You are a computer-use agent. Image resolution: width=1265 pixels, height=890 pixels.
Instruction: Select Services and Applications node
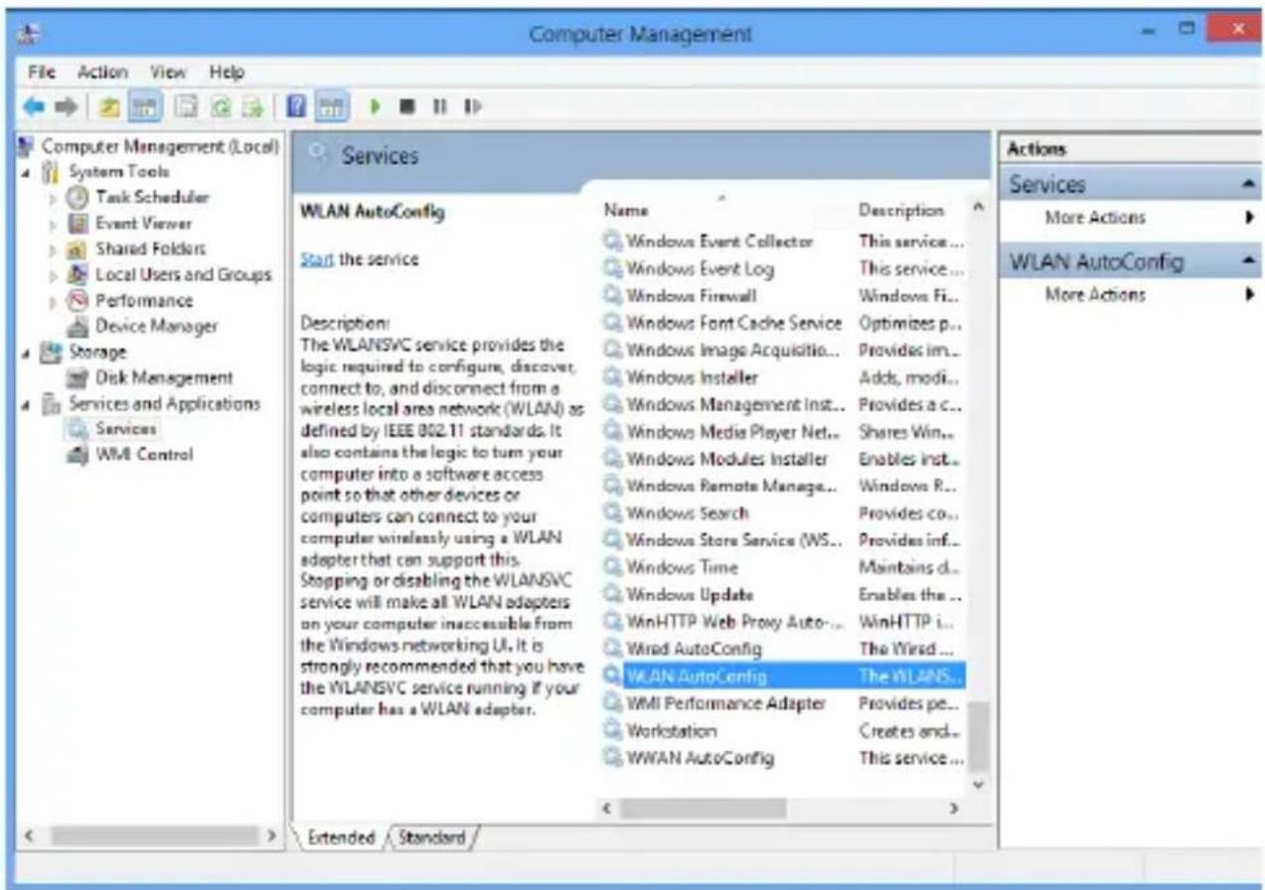(164, 403)
